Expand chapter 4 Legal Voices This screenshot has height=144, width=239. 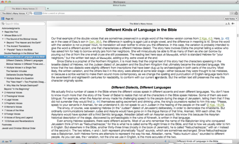pos(3,99)
